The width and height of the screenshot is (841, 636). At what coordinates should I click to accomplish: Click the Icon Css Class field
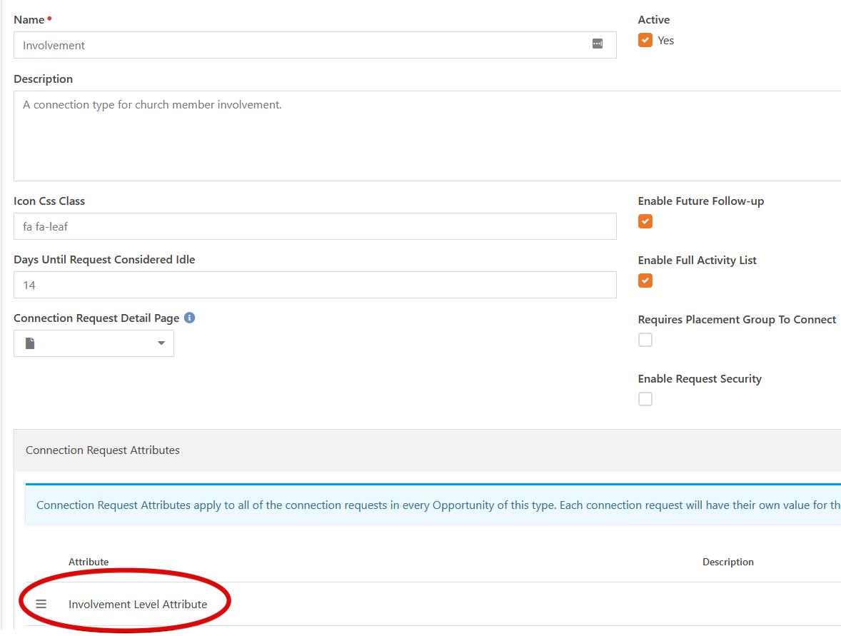[x=315, y=226]
